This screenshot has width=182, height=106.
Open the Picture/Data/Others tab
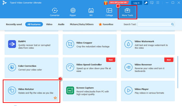click(82, 24)
